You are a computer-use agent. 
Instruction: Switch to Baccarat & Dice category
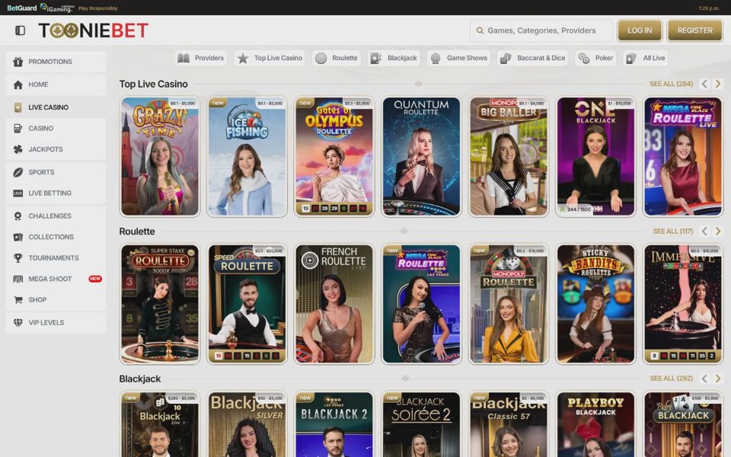532,59
